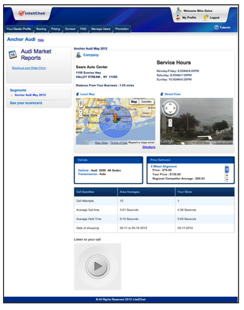Click the InteliChek logo
This screenshot has width=244, height=310.
(32, 13)
